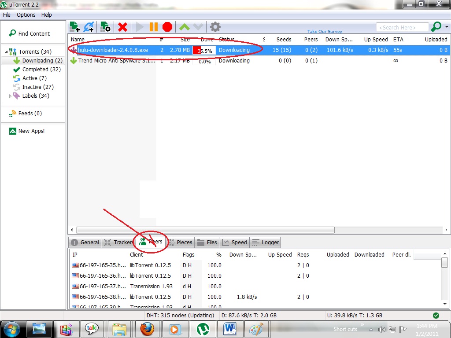Select peer row 66-197-165-37.h... Transmission 1.93
This screenshot has height=338, width=451.
click(x=255, y=286)
